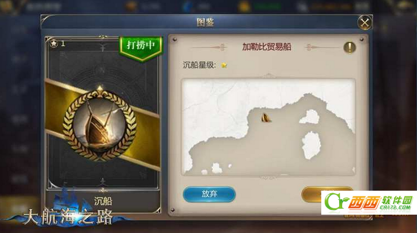Click the 加勒比贸易船 ship name heading
The image size is (417, 233).
(267, 47)
